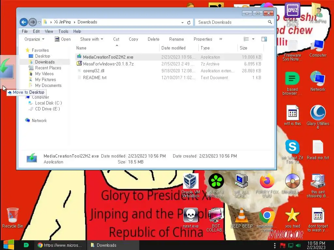The image size is (334, 250).
Task: Click the Open toolbar button
Action: pos(63,39)
